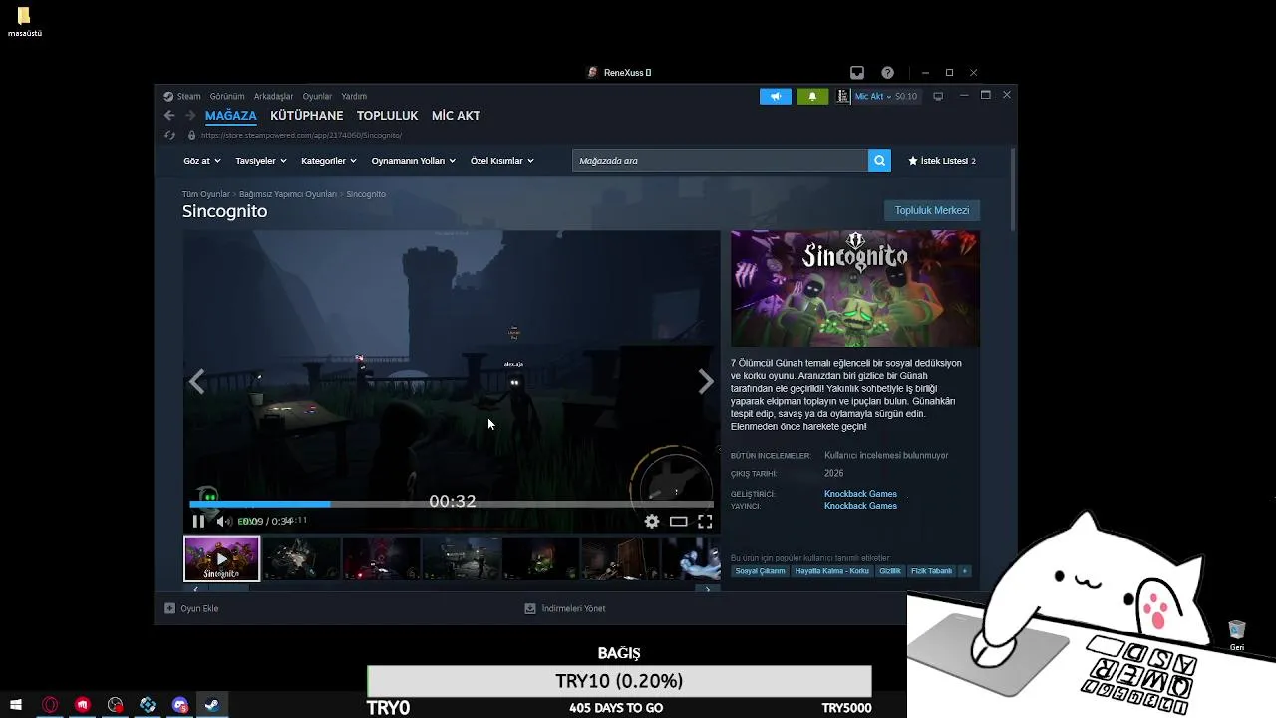Screen dimensions: 1276x718
Task: Open the Görünüm menu
Action: coord(227,96)
